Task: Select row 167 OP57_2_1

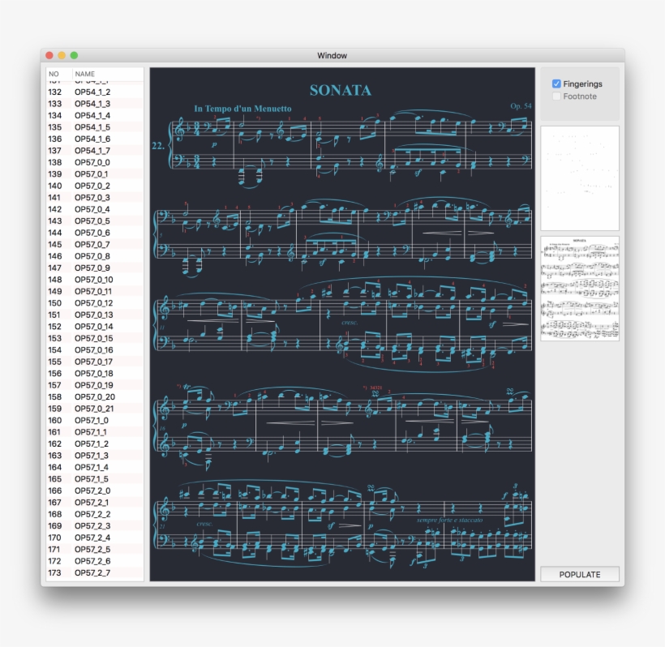Action: pyautogui.click(x=95, y=503)
